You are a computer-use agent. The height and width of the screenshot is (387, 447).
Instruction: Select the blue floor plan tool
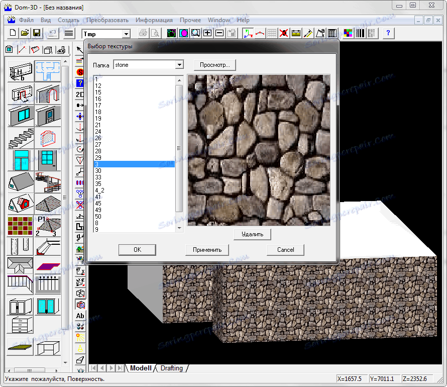coord(48,71)
